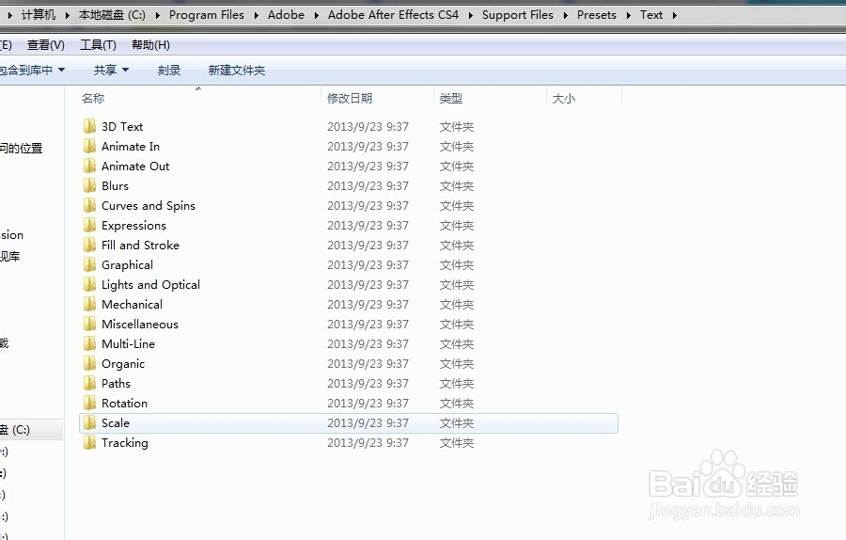Click the Tracking folder icon
Image resolution: width=846 pixels, height=540 pixels.
click(89, 443)
